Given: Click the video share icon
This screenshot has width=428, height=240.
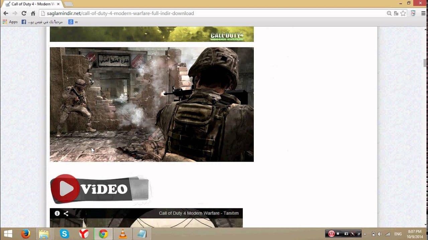Looking at the screenshot, I should 66,213.
